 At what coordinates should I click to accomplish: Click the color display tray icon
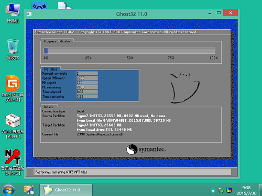click(x=229, y=190)
